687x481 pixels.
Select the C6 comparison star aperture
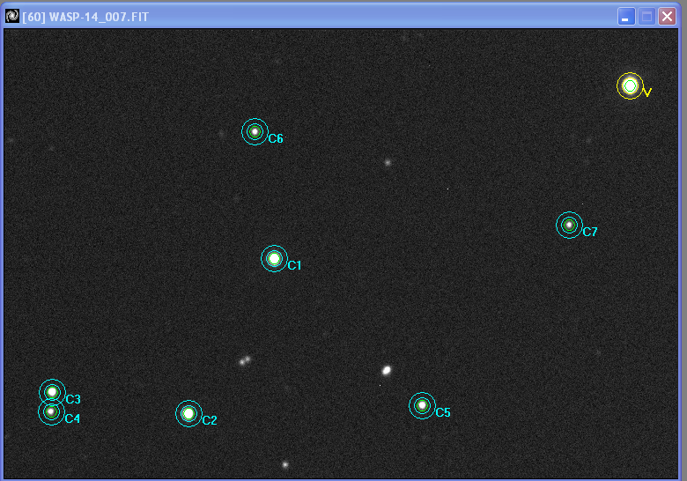pyautogui.click(x=255, y=132)
